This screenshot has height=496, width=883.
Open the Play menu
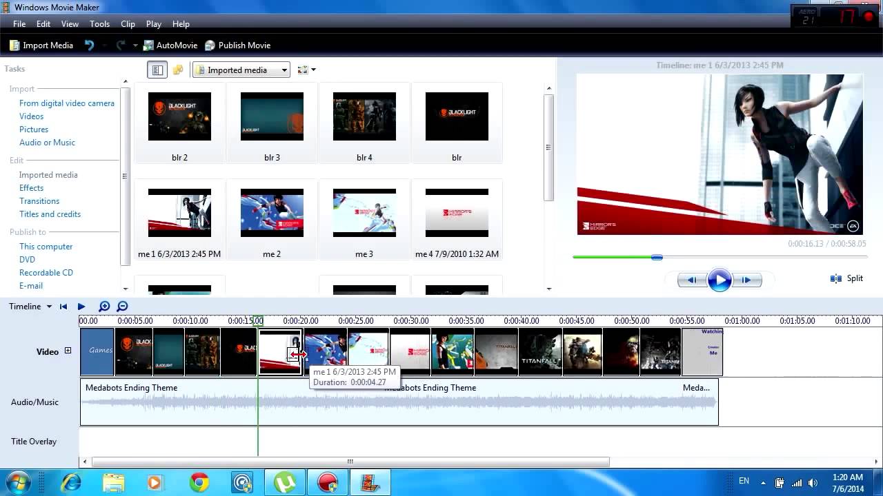pyautogui.click(x=154, y=24)
